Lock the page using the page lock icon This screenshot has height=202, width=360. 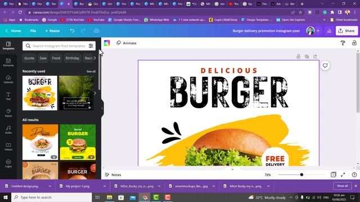298,56
